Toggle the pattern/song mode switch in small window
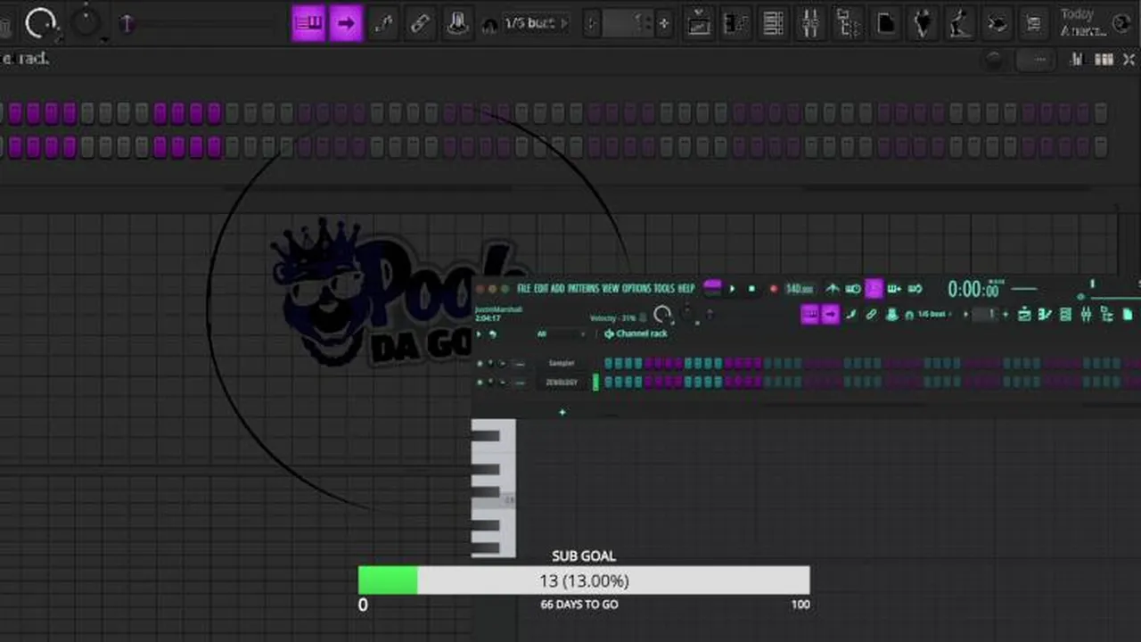This screenshot has width=1141, height=642. tap(711, 286)
